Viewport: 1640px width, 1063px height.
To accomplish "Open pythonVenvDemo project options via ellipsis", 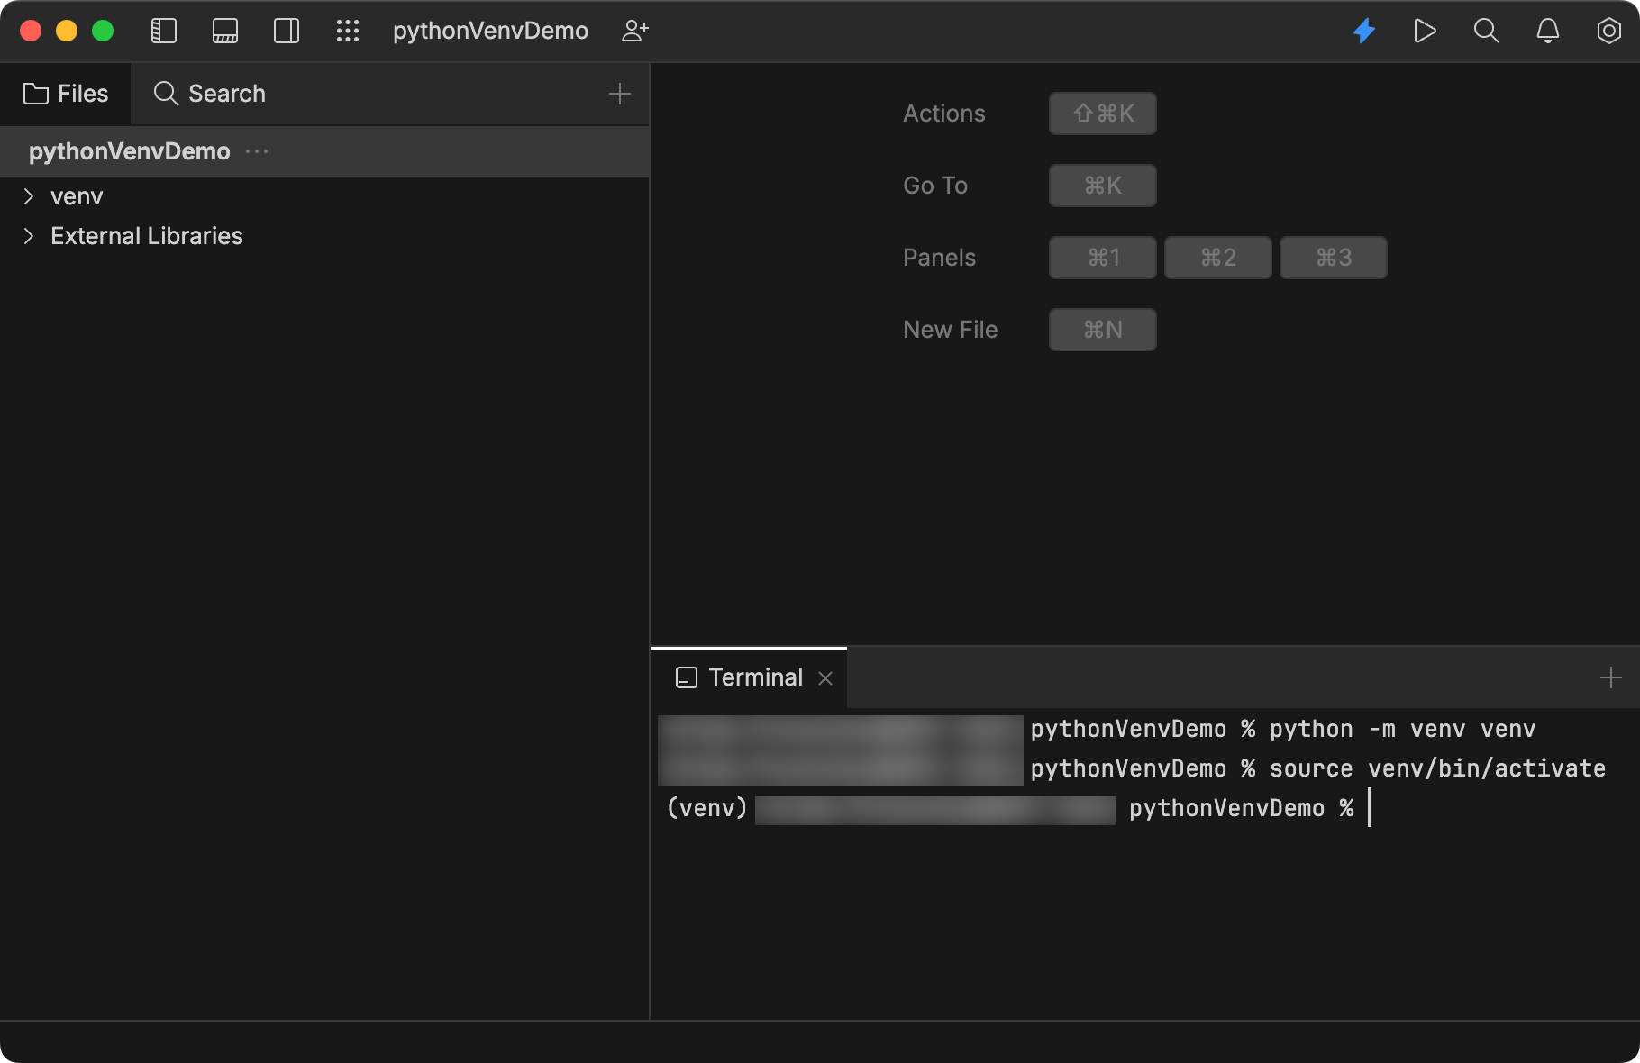I will click(x=256, y=150).
